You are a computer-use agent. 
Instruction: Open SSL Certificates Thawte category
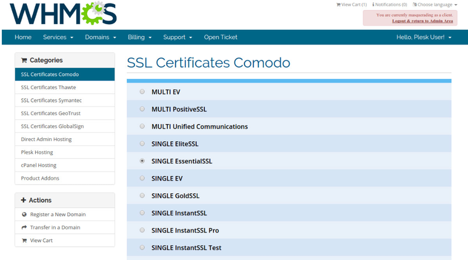pos(65,88)
